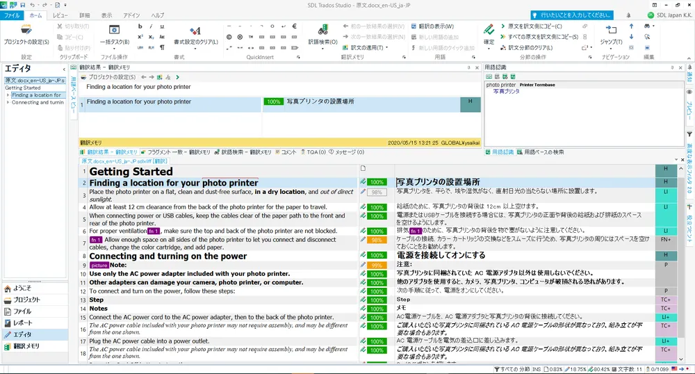
Task: Switch to コメント tab
Action: click(286, 152)
